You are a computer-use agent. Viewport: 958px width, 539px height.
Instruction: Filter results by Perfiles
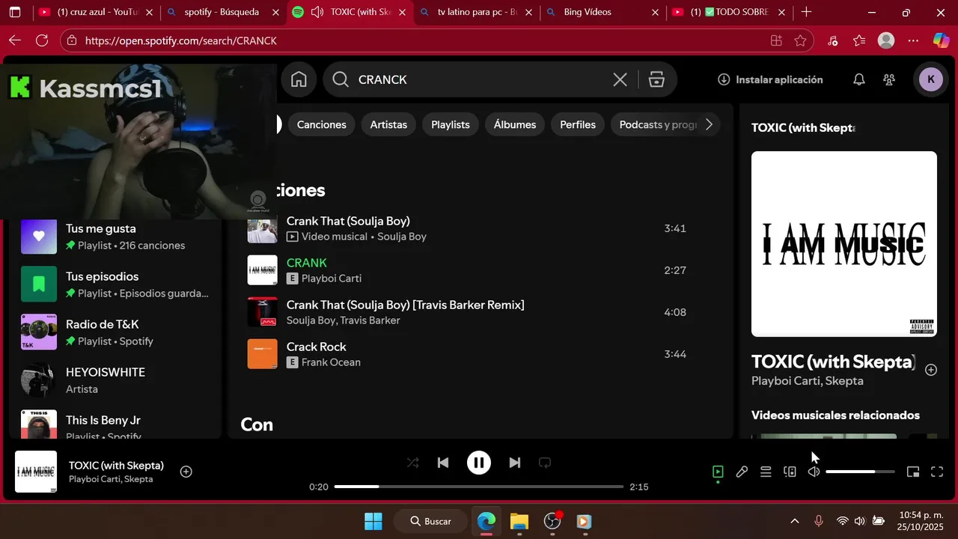tap(578, 124)
